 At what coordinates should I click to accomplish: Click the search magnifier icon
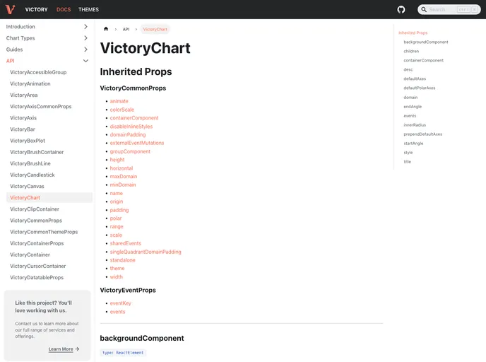[x=424, y=10]
